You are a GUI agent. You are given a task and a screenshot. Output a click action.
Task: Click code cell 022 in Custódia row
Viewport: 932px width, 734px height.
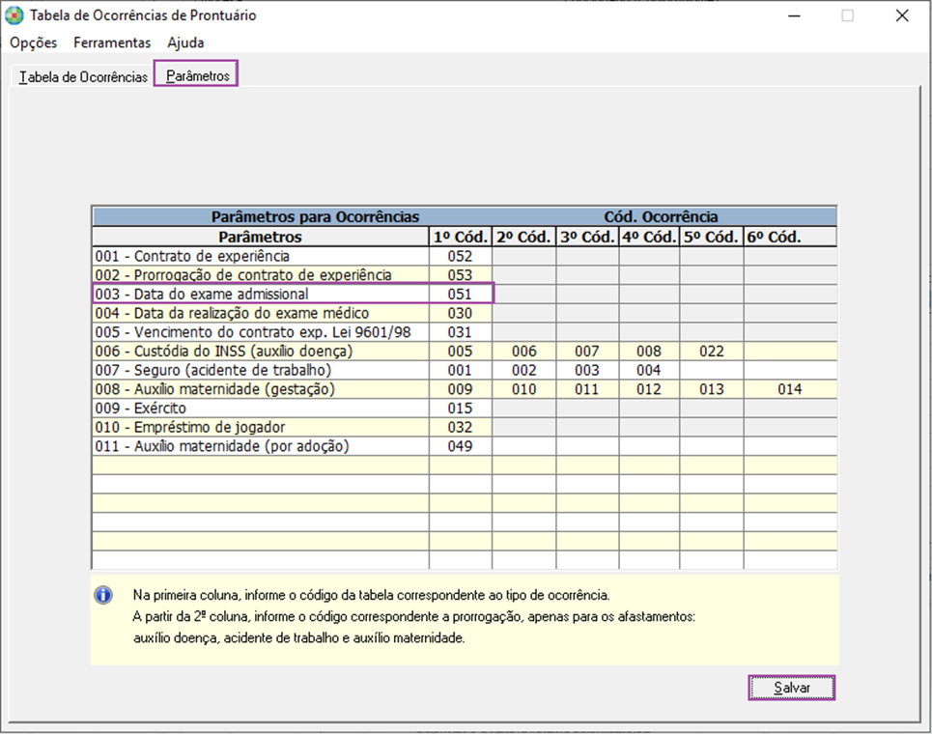click(x=712, y=352)
